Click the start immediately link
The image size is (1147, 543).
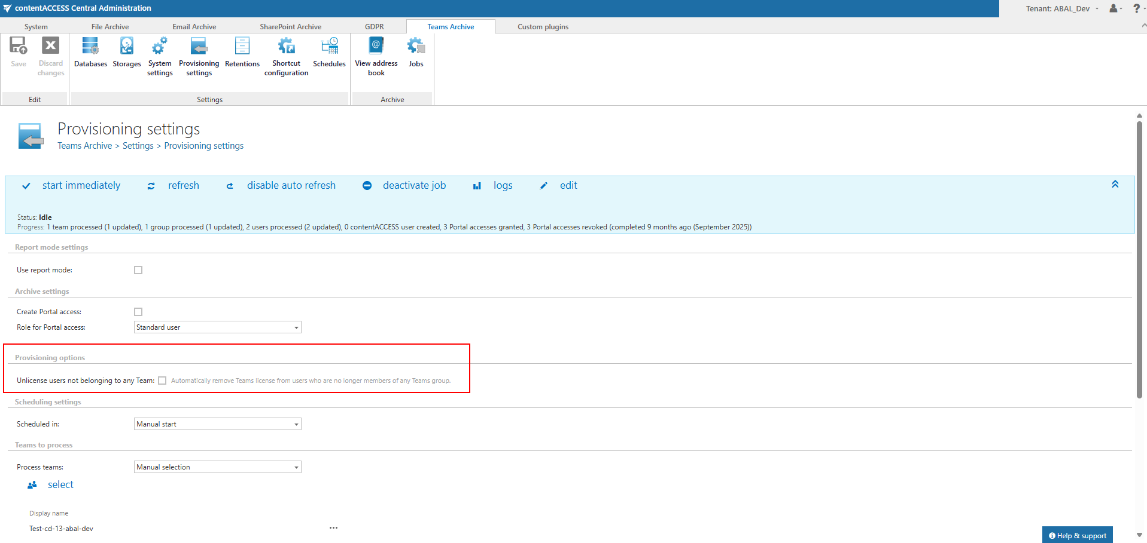point(81,186)
